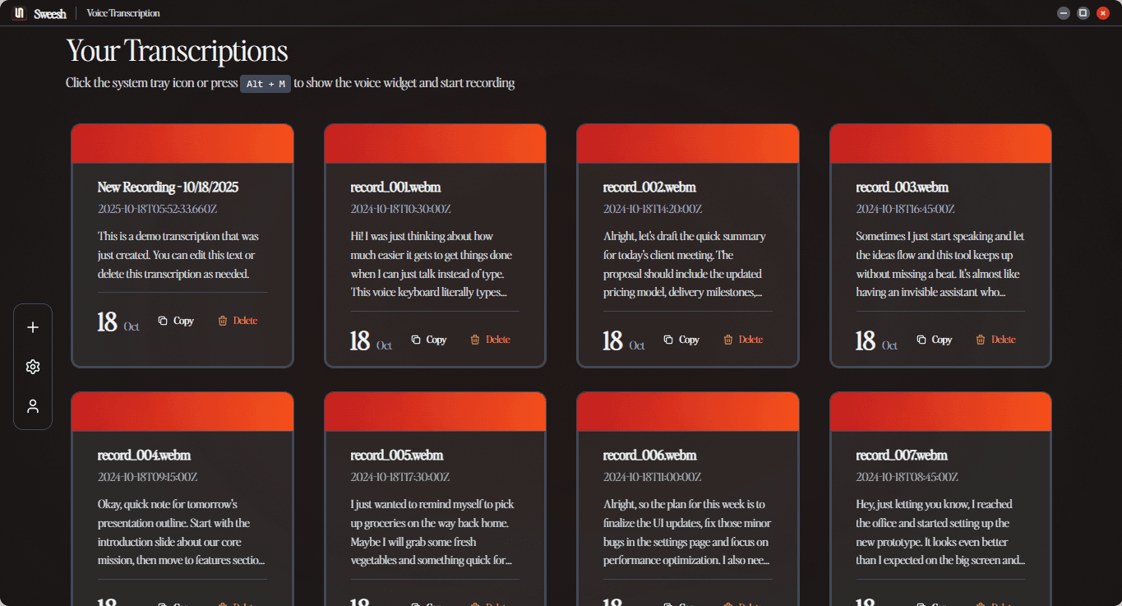Copy the record_003.webm transcription
This screenshot has width=1122, height=606.
coord(934,339)
